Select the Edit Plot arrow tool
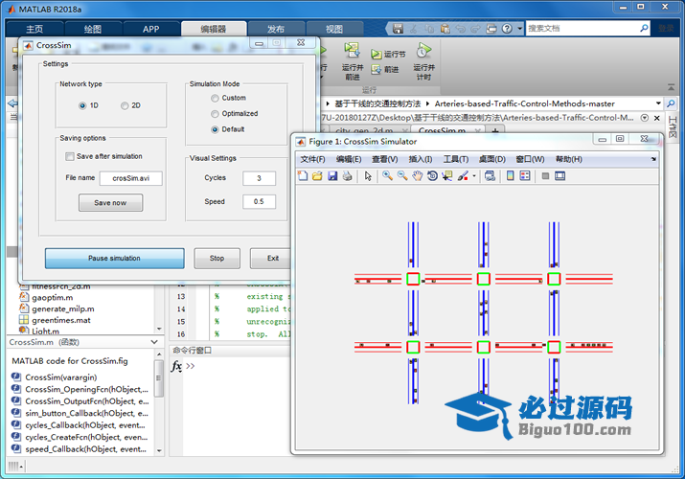The height and width of the screenshot is (479, 685). click(368, 176)
